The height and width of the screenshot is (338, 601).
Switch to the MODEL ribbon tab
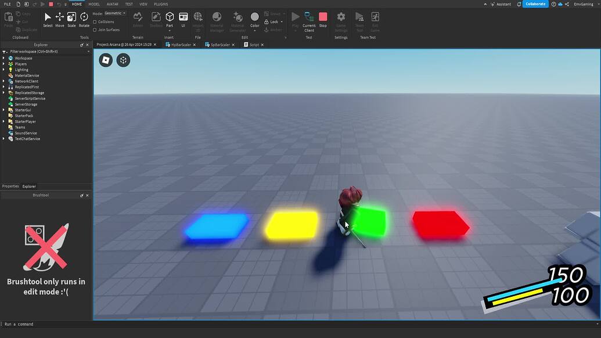[x=94, y=3]
